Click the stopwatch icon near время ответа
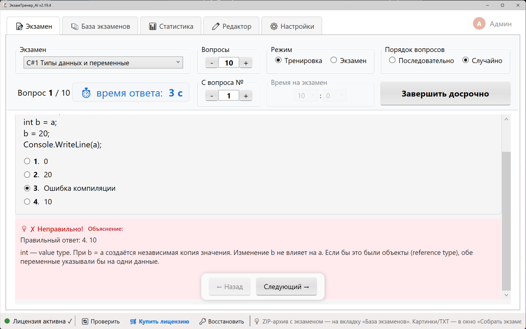 (x=86, y=93)
